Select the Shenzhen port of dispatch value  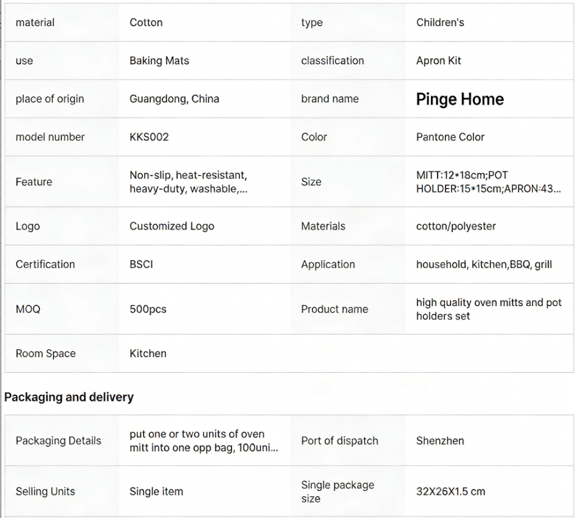click(x=440, y=441)
